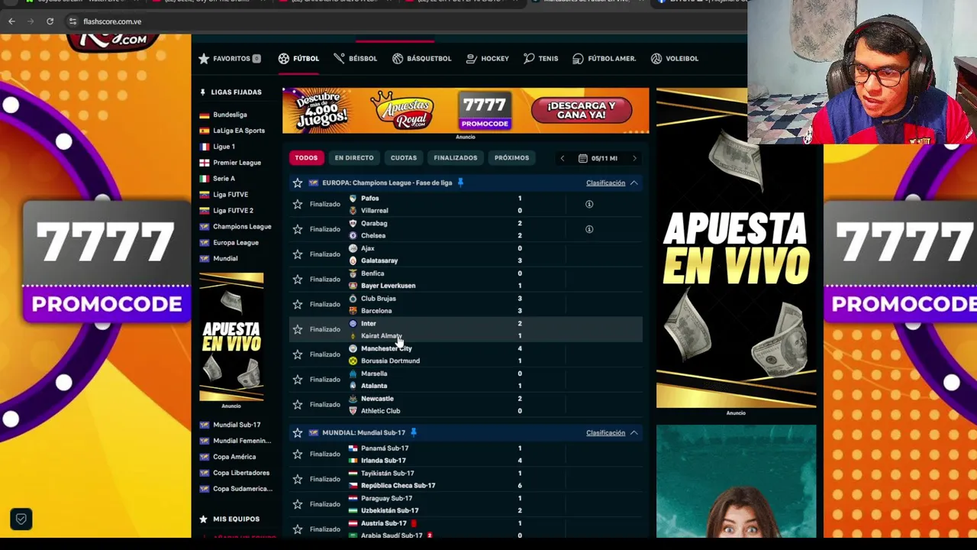This screenshot has height=550, width=977.
Task: Open Mundial Sub-17 Clasificación link
Action: coord(605,432)
